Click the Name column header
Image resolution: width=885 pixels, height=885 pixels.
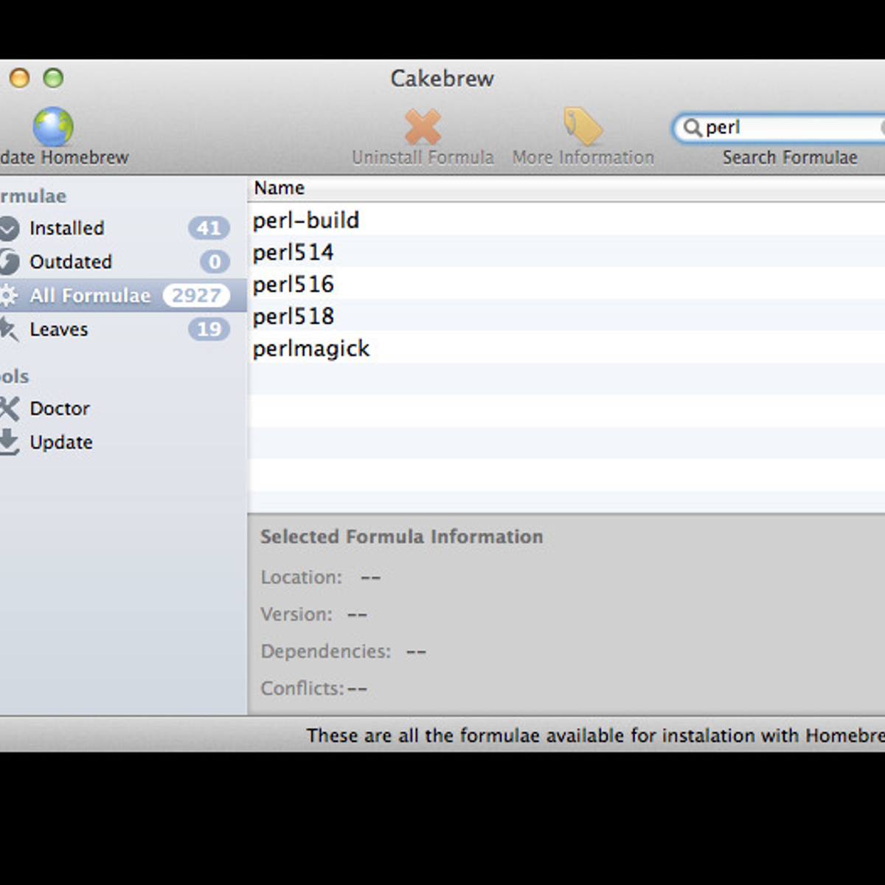pos(566,188)
